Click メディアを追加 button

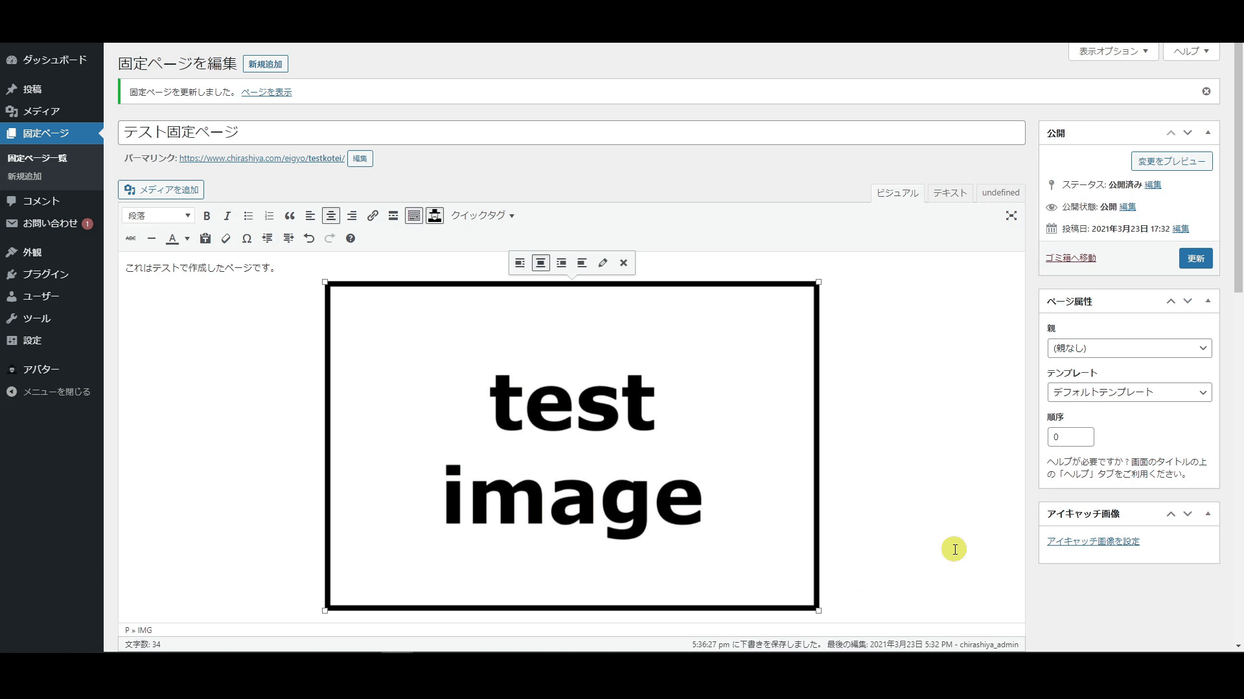[161, 190]
